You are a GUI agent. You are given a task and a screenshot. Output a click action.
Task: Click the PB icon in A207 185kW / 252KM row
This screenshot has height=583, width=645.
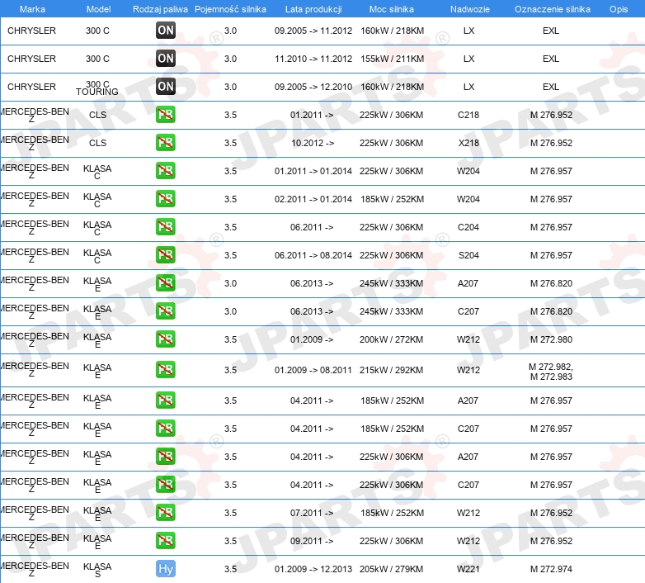(166, 401)
